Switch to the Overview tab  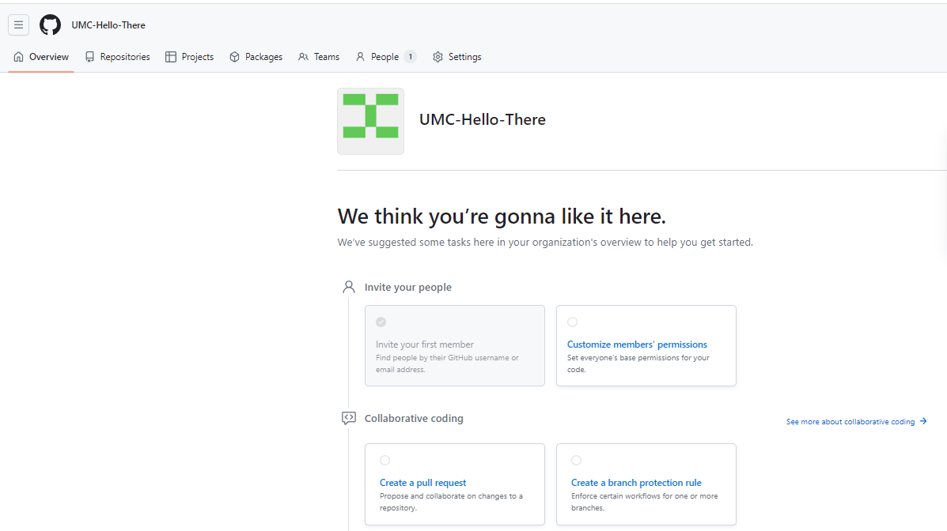click(x=41, y=57)
